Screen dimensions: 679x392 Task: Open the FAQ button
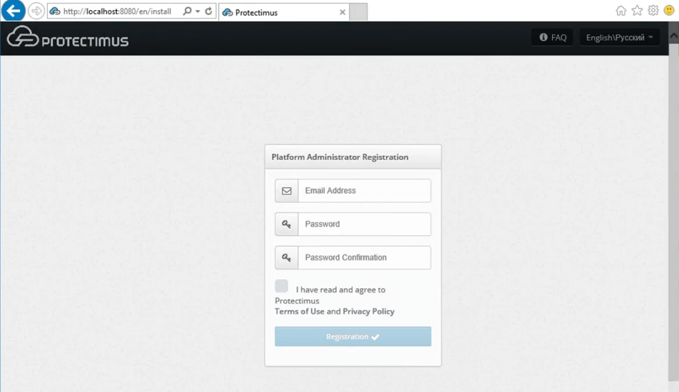click(553, 37)
